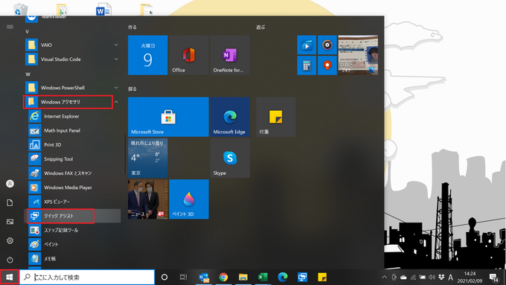This screenshot has height=285, width=506.
Task: Open ペイント 3D tile
Action: [x=189, y=199]
